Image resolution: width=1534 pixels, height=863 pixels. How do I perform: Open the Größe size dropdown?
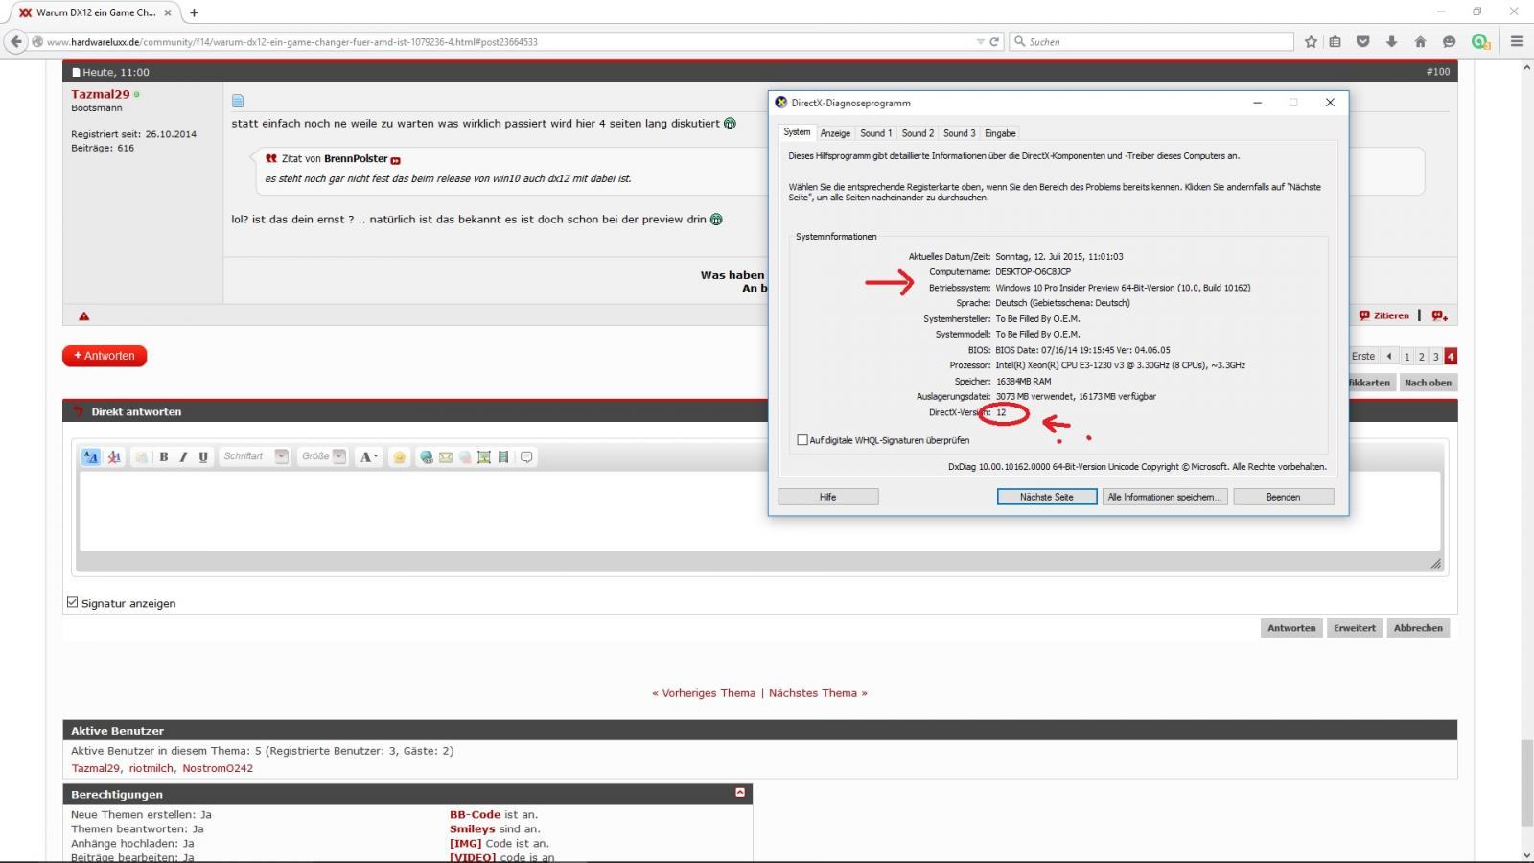[323, 456]
